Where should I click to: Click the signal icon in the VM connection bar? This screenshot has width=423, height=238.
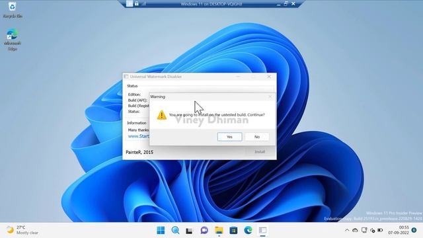[x=143, y=3]
